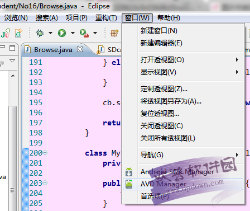Open AVD Manager from menu
Image resolution: width=250 pixels, height=211 pixels.
point(183,184)
